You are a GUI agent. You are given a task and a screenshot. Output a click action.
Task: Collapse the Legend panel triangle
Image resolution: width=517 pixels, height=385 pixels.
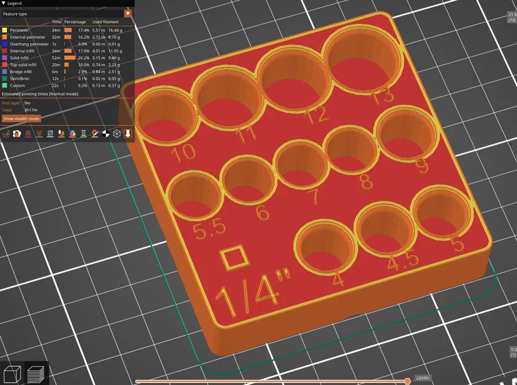coord(4,3)
